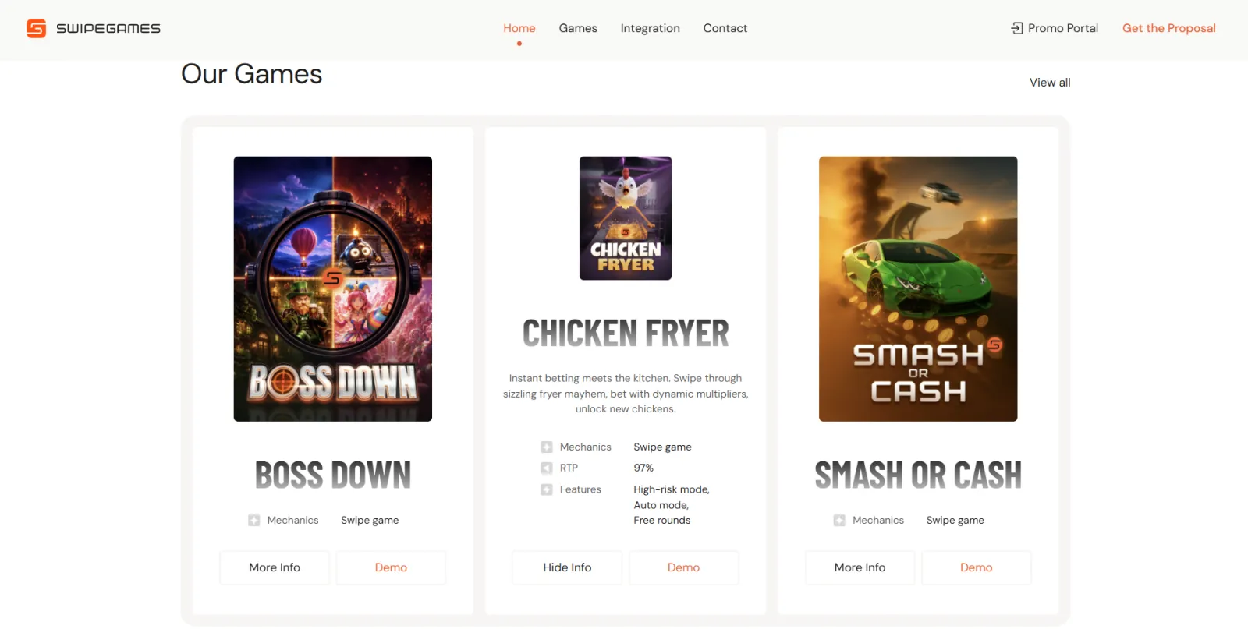Screen dimensions: 1248x629
Task: Open the Home nav item
Action: (519, 28)
